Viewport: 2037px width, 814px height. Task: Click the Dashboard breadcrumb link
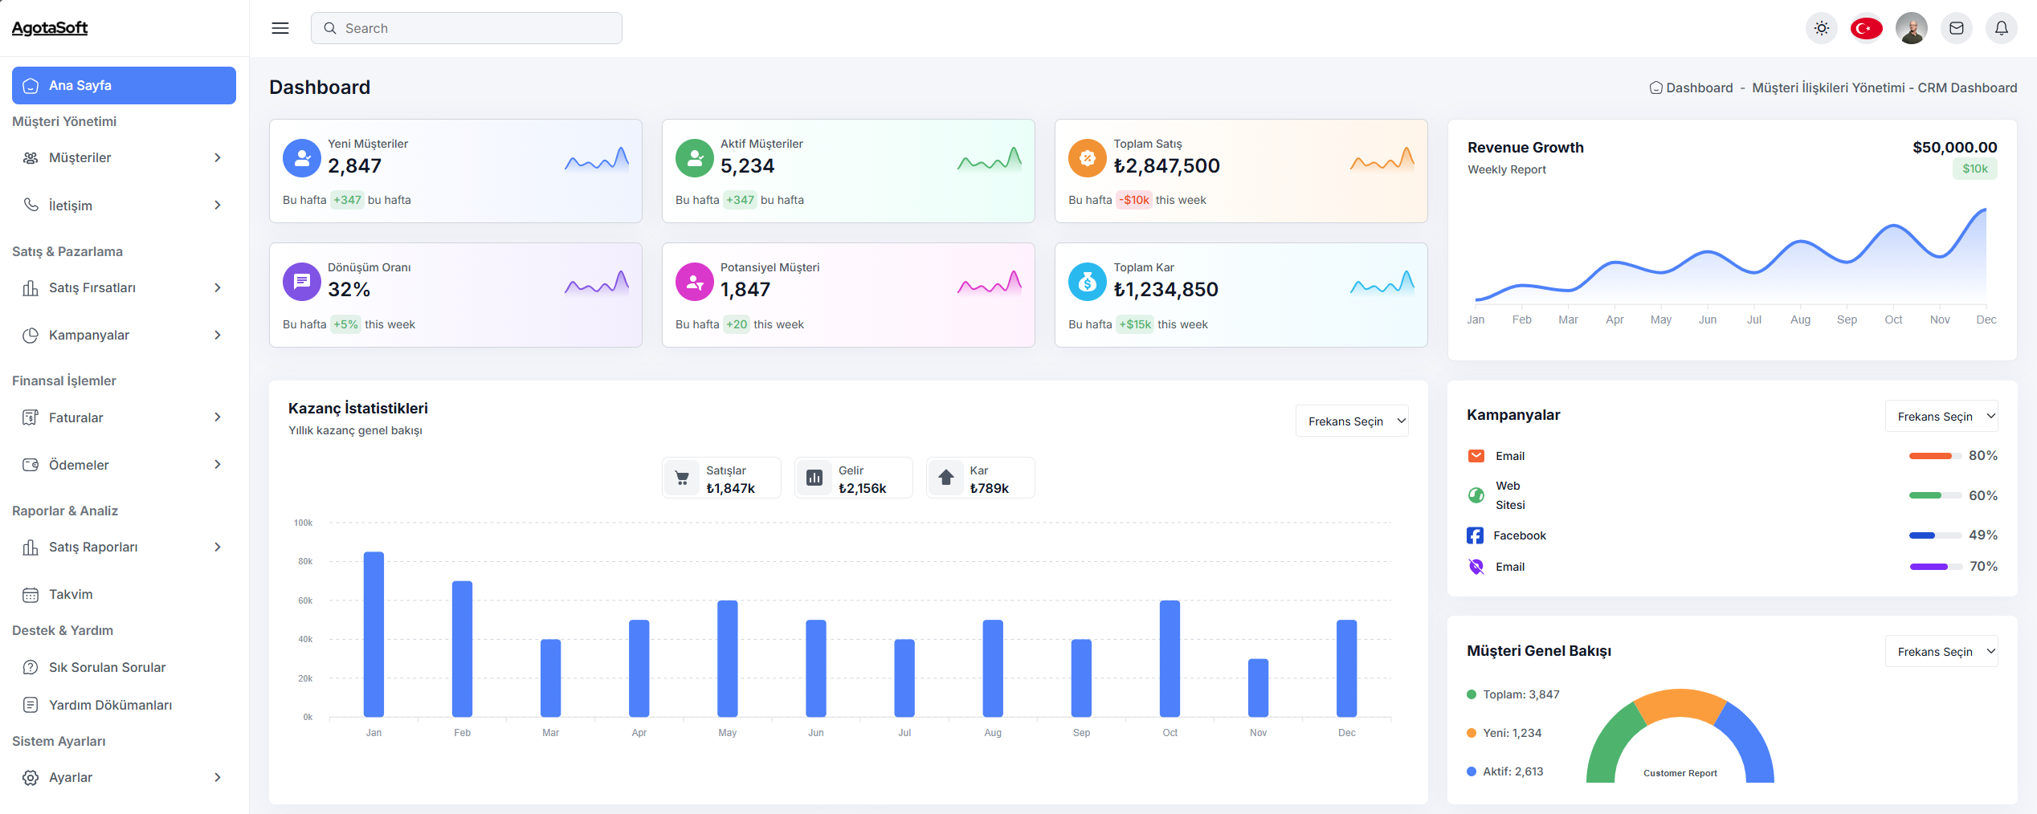1691,88
